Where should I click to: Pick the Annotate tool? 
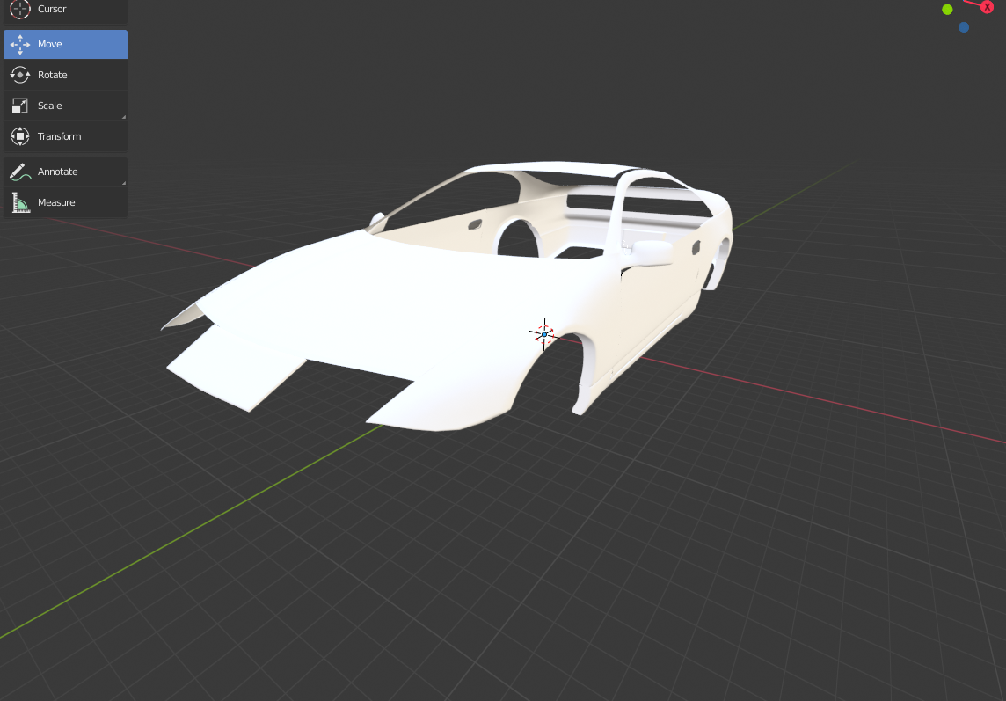65,172
